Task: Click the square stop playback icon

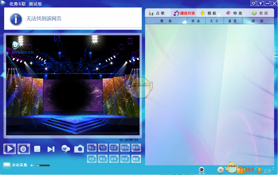Action: (x=37, y=149)
